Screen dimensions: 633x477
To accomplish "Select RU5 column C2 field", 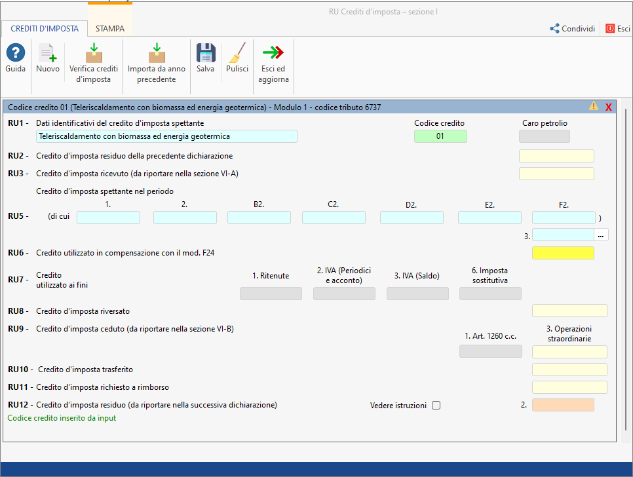I will pos(334,218).
